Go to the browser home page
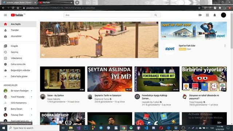The image size is (233, 131). [18, 8]
